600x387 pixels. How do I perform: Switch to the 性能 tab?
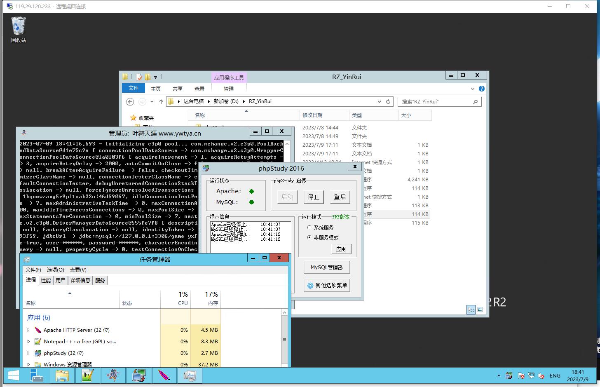[x=46, y=280]
